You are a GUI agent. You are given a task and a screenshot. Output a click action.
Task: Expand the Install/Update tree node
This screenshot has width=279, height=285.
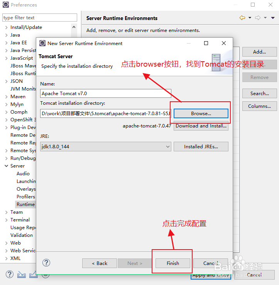click(7, 27)
